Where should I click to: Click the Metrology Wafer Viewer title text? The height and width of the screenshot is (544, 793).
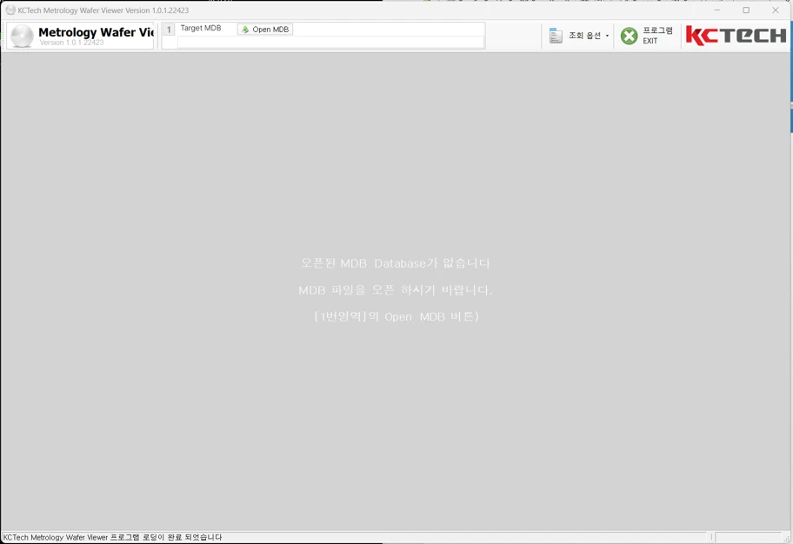pos(97,32)
